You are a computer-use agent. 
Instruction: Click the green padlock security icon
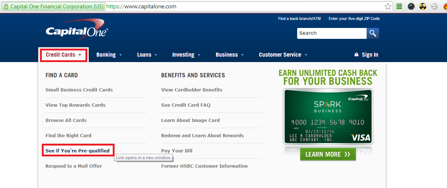click(x=5, y=7)
